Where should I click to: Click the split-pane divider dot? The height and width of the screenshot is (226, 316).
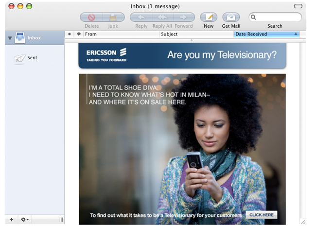tap(192, 40)
